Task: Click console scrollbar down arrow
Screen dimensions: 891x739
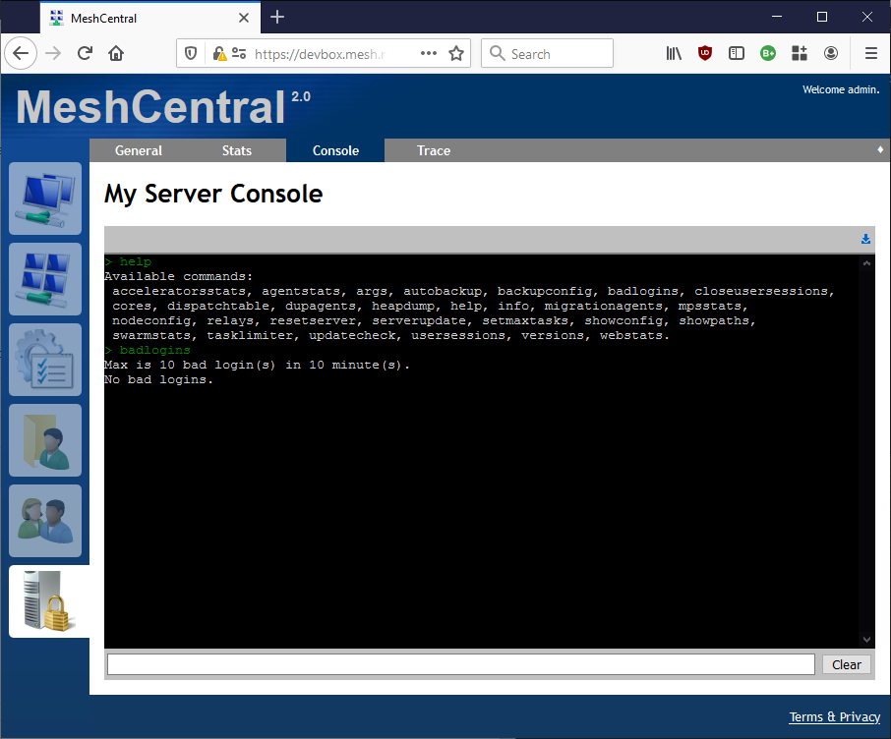Action: coord(866,640)
